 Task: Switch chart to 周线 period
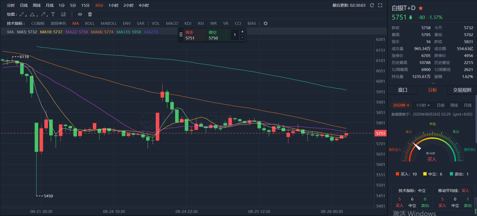(37, 5)
